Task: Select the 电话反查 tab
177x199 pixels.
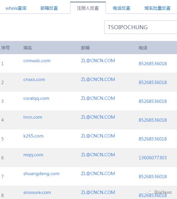Action: click(x=122, y=8)
